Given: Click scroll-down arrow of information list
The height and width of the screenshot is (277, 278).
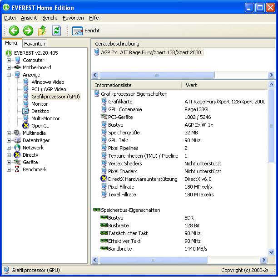Looking at the screenshot, I should [x=271, y=252].
